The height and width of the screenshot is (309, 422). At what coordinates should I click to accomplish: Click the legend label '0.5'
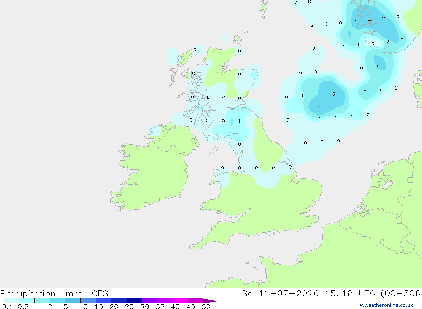click(x=23, y=306)
